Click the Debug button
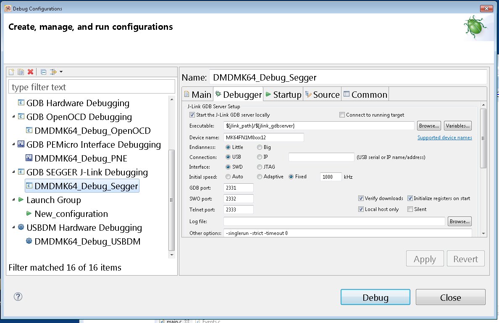The width and height of the screenshot is (499, 323). (x=376, y=297)
